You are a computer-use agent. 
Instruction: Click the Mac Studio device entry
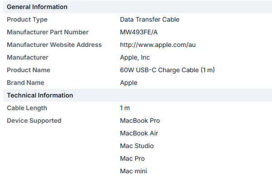click(137, 146)
